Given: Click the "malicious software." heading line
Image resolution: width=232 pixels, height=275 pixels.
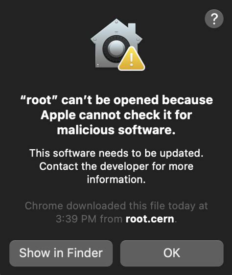Looking at the screenshot, I should click(116, 130).
